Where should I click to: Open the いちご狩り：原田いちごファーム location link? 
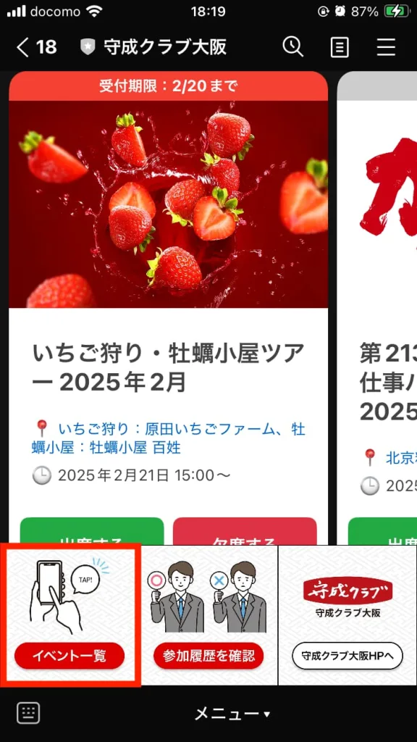coord(169,438)
